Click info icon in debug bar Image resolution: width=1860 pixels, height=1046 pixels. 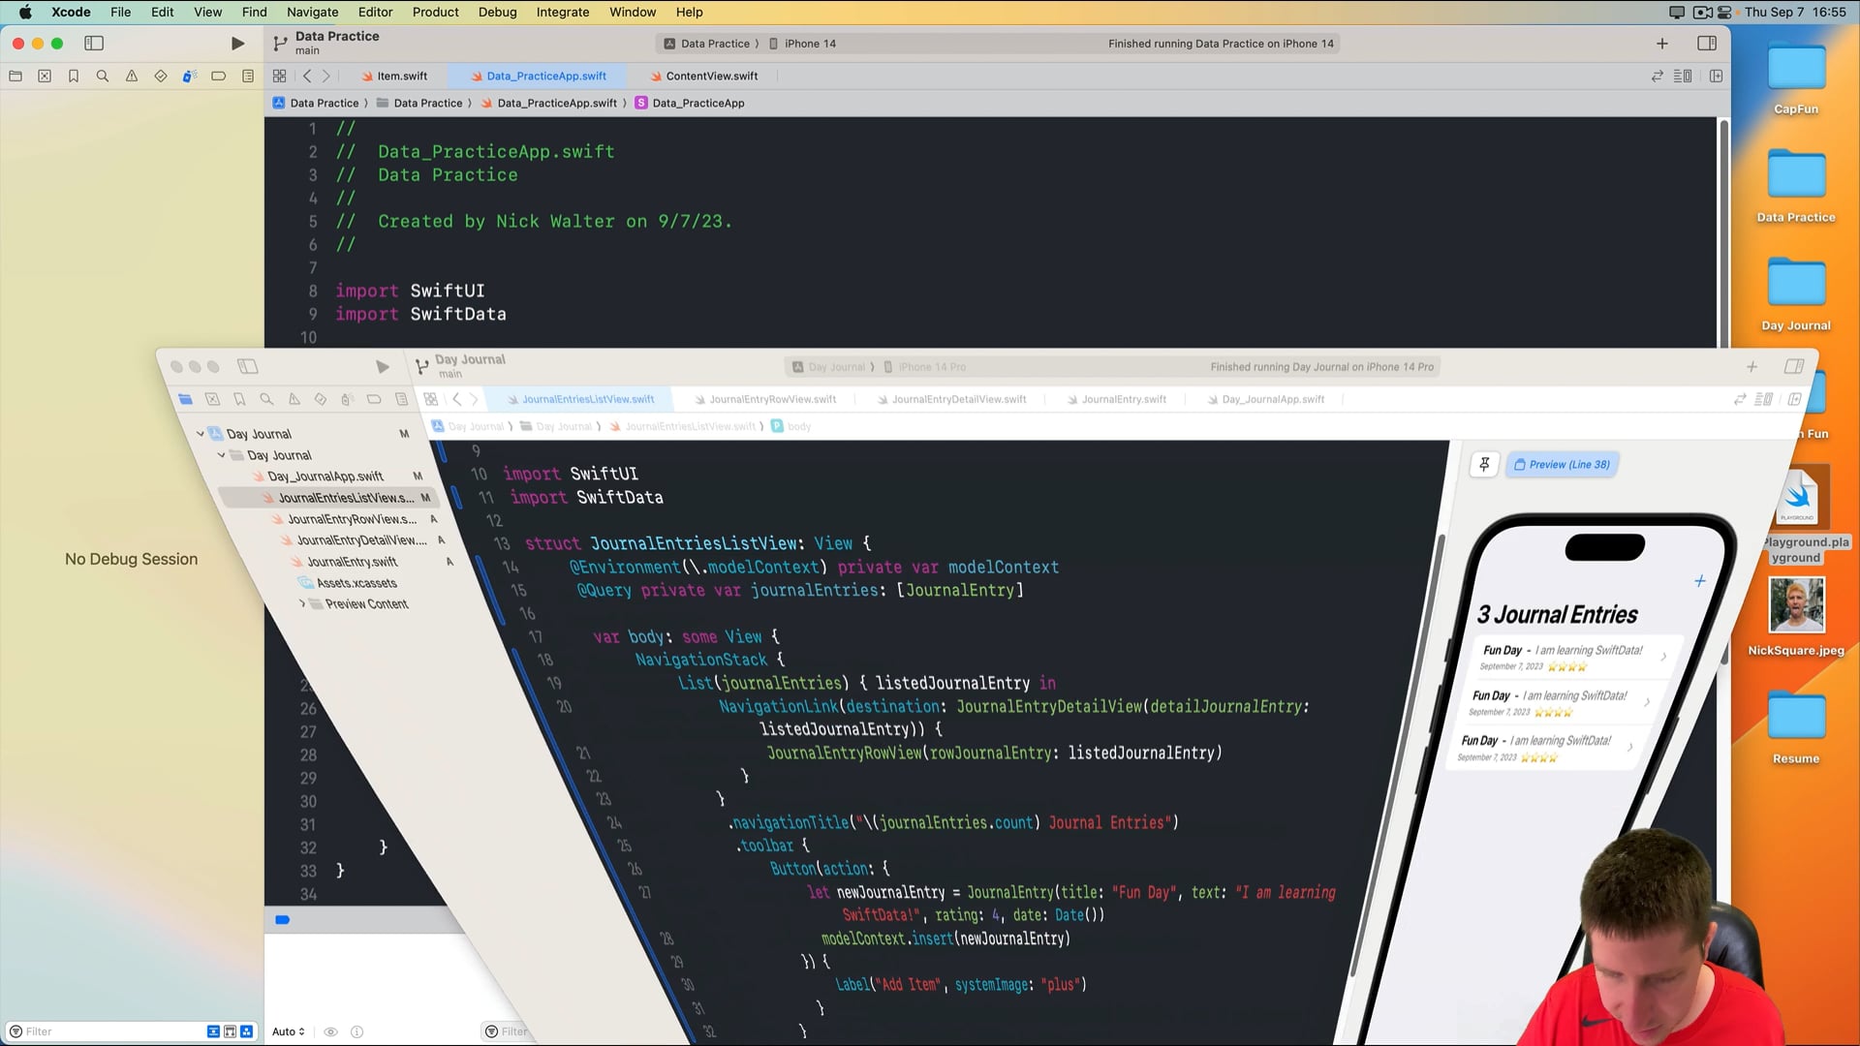[x=356, y=1032]
